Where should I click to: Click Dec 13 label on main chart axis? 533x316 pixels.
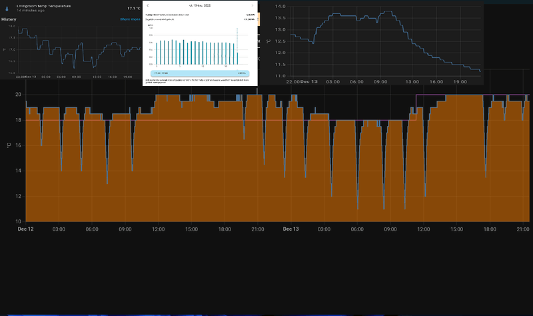click(x=291, y=229)
